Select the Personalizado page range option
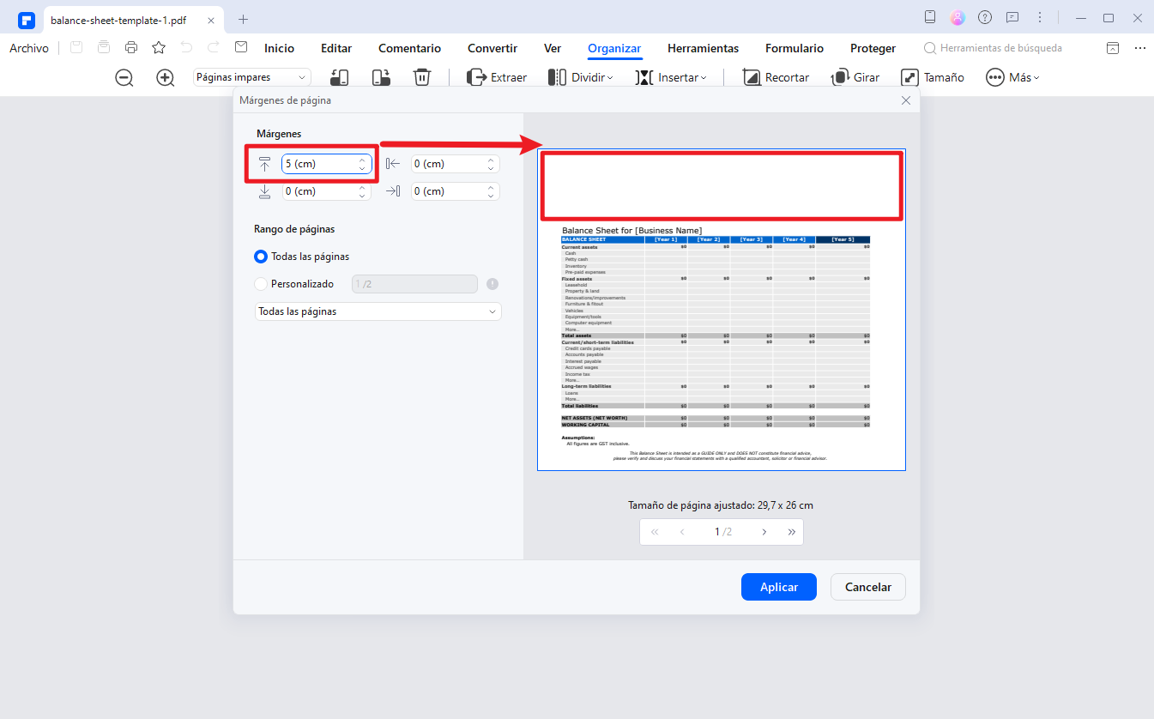Viewport: 1154px width, 719px height. click(x=261, y=284)
